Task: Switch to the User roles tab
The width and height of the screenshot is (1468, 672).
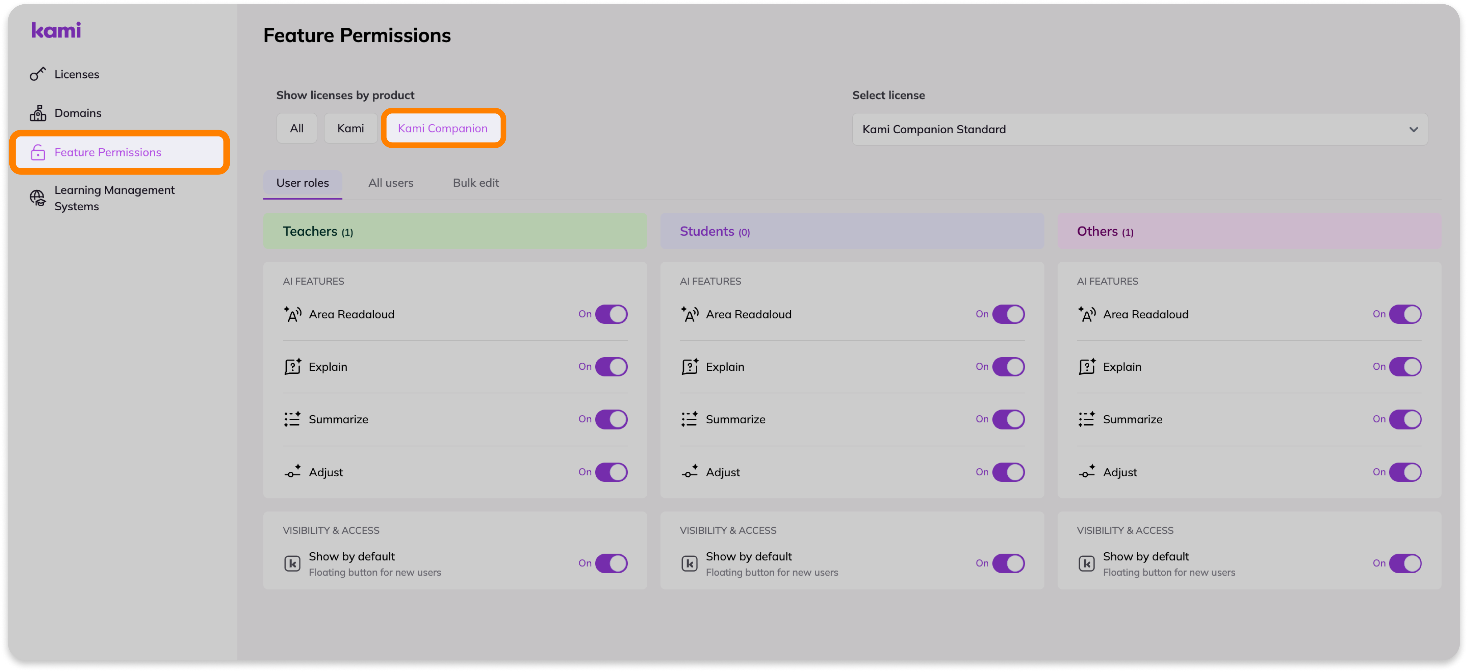Action: pos(303,183)
